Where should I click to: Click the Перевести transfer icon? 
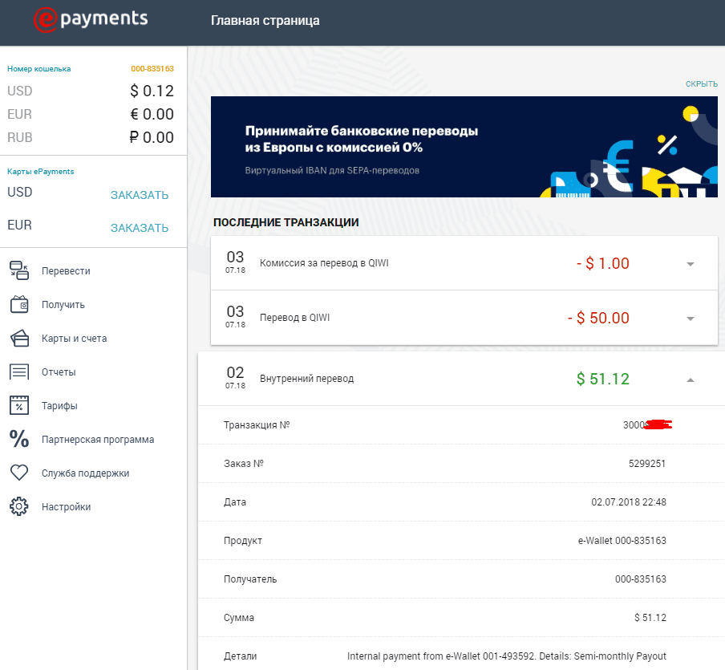tap(19, 271)
